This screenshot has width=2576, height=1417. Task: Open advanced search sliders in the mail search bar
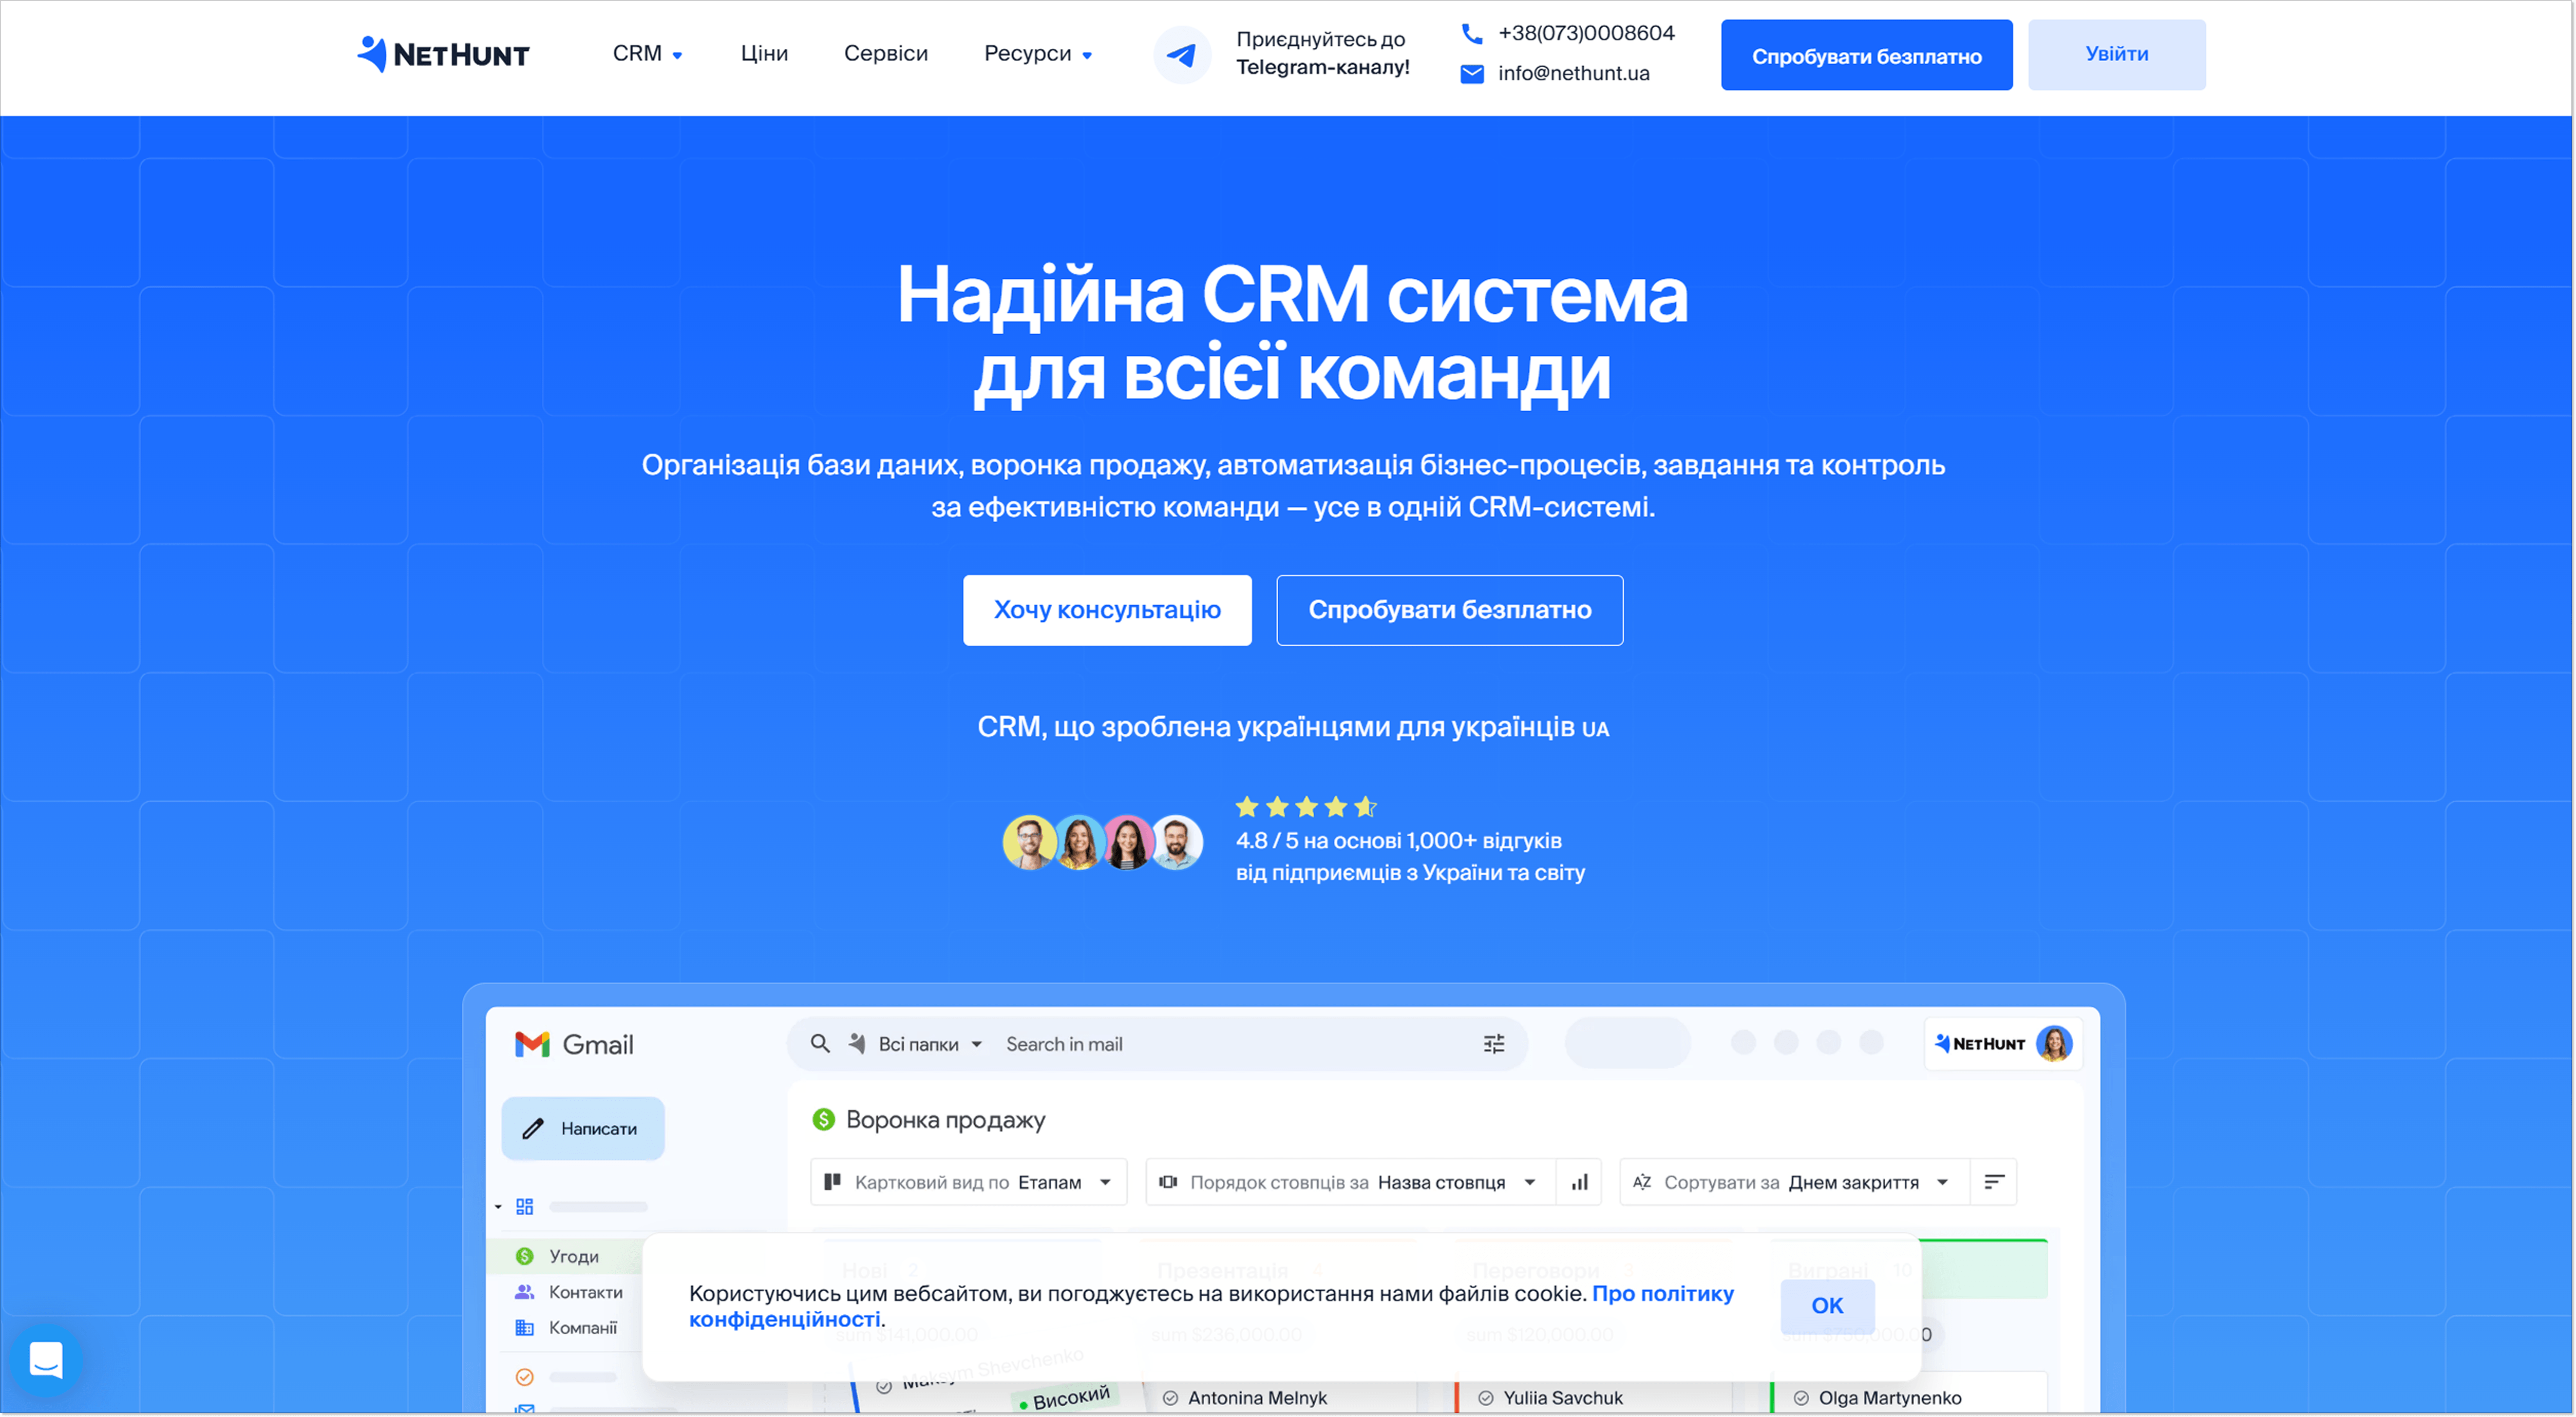(x=1493, y=1044)
